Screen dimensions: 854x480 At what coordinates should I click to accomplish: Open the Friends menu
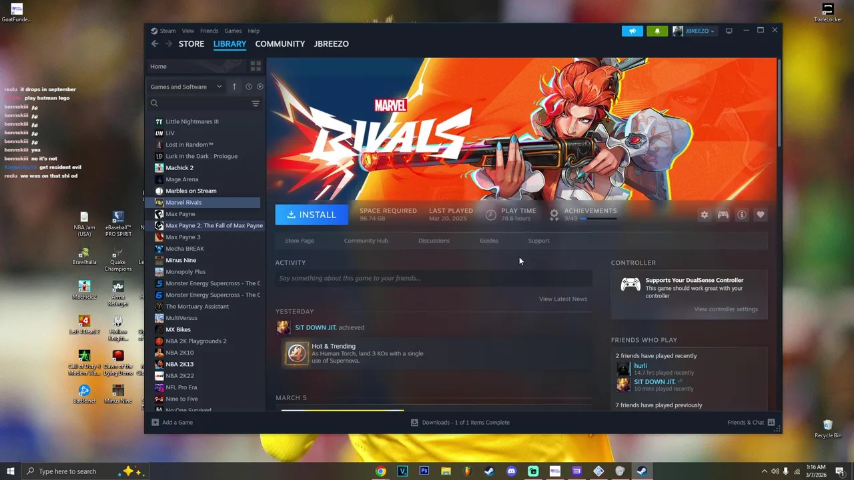coord(209,31)
